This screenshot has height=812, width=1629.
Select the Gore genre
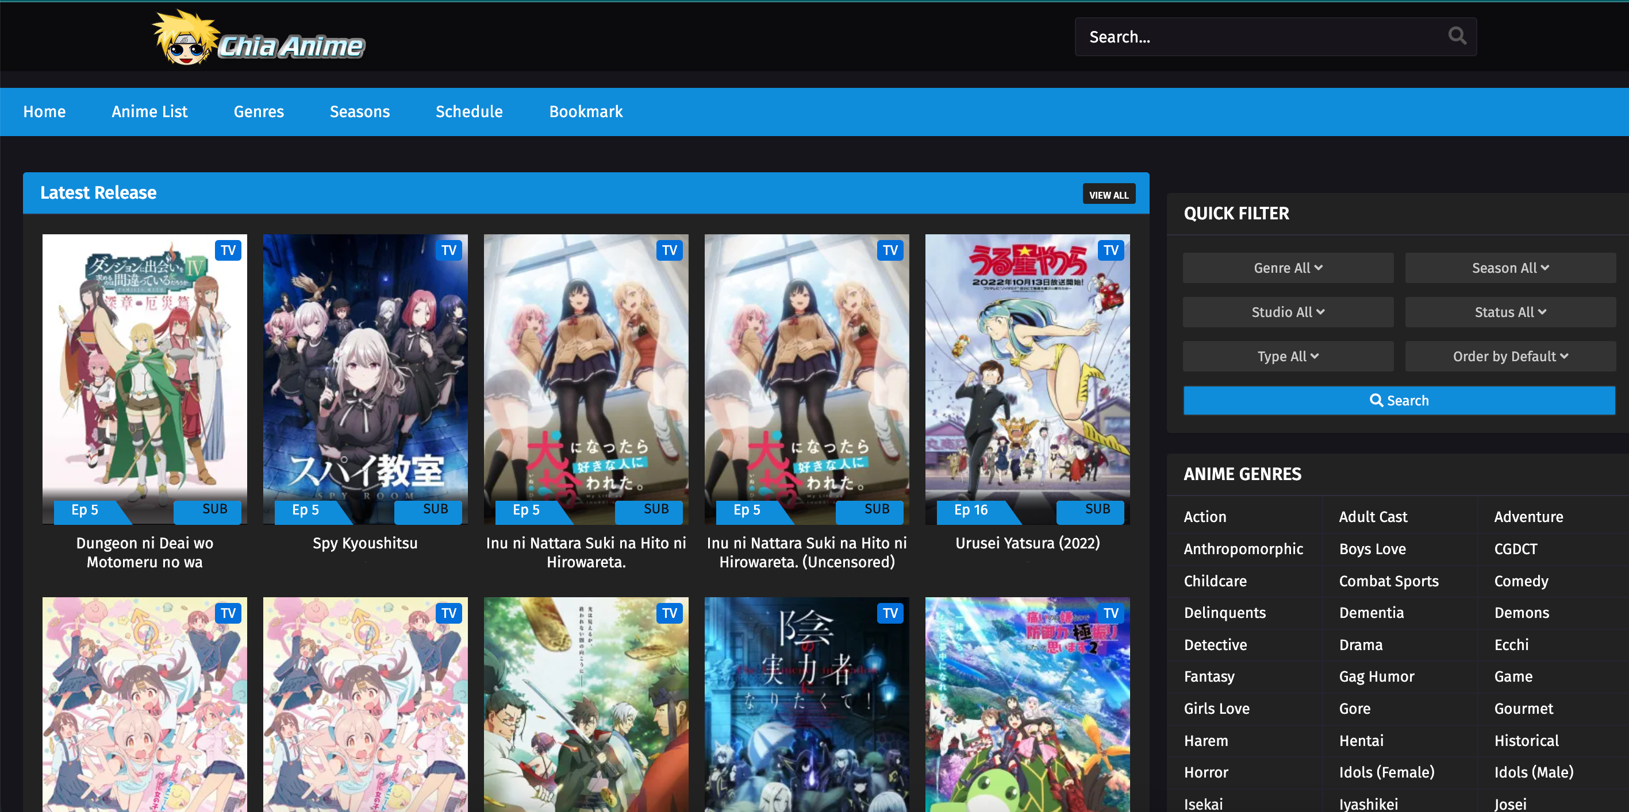click(1355, 709)
